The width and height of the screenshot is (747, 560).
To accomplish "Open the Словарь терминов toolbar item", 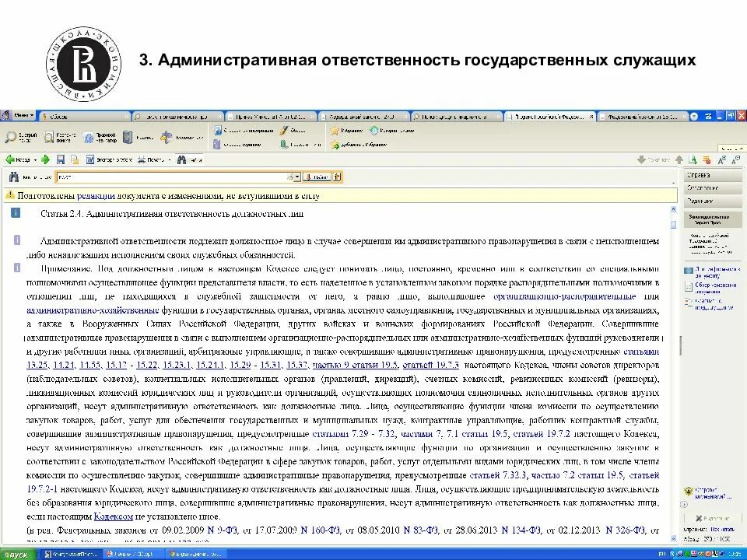I will [237, 145].
